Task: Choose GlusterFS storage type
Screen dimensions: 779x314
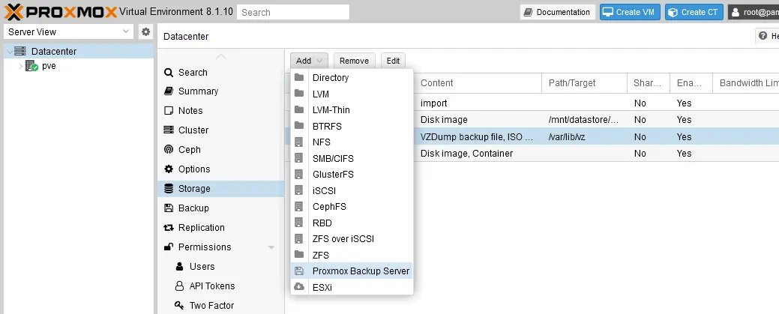Action: tap(352, 175)
